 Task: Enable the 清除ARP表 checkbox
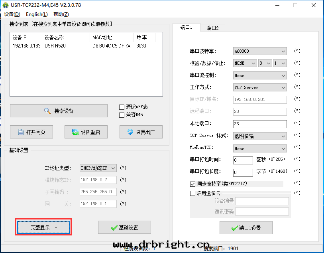coord(122,107)
